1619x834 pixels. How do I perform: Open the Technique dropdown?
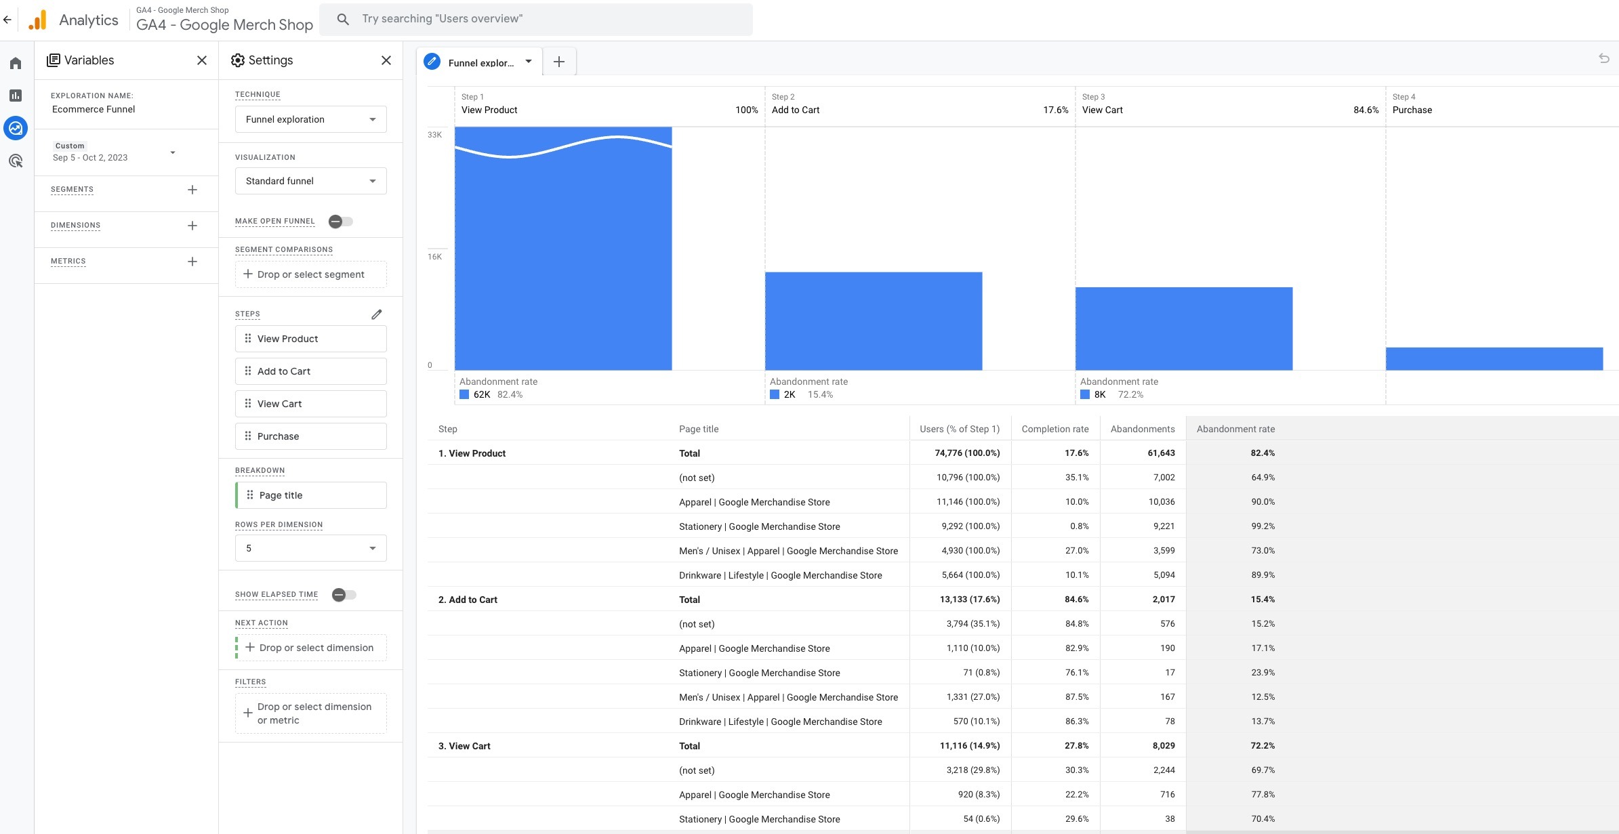coord(311,119)
